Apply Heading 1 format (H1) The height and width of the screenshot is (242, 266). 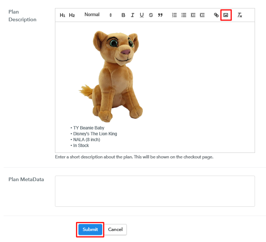click(62, 15)
